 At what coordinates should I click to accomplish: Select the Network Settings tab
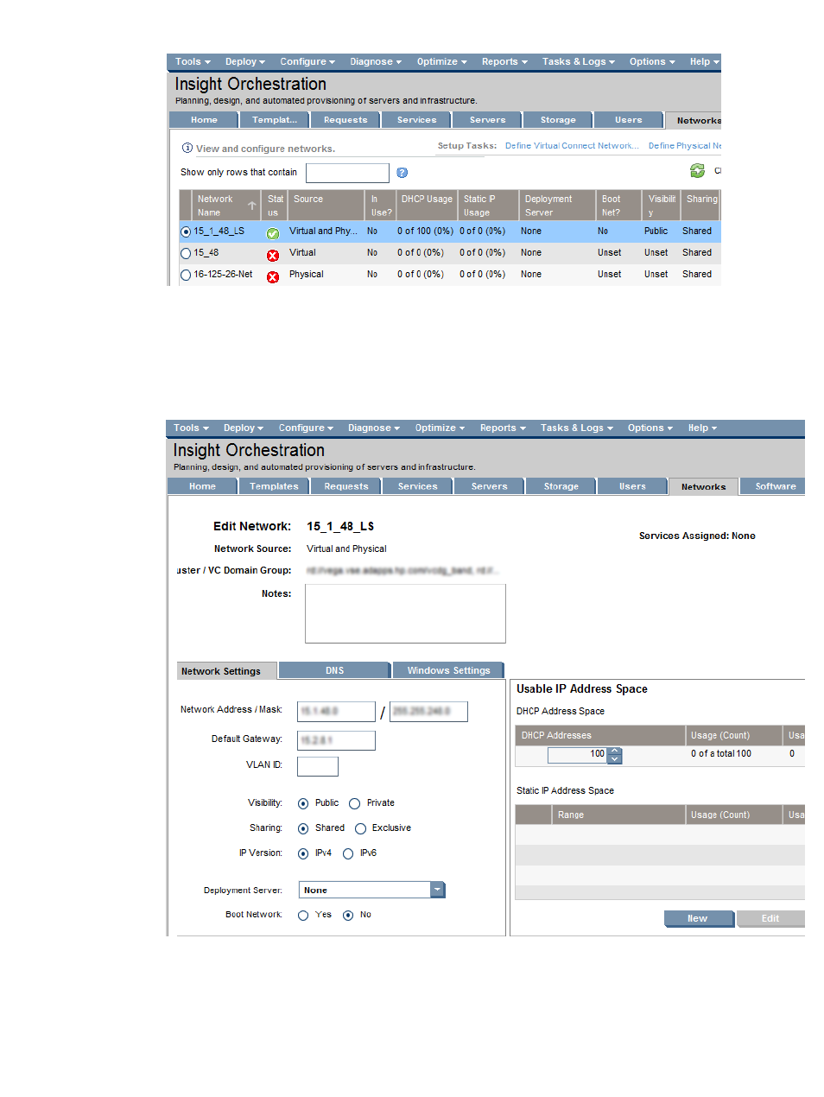pos(227,671)
